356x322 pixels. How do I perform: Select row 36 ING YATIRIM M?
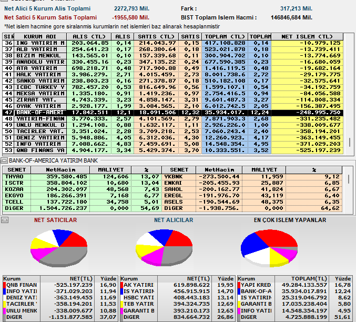pos(173,43)
